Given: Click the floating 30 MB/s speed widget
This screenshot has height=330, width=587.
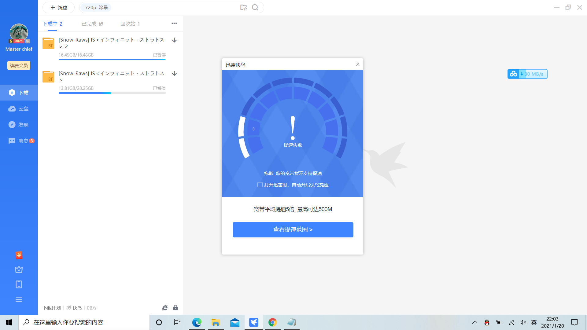Looking at the screenshot, I should pyautogui.click(x=528, y=74).
